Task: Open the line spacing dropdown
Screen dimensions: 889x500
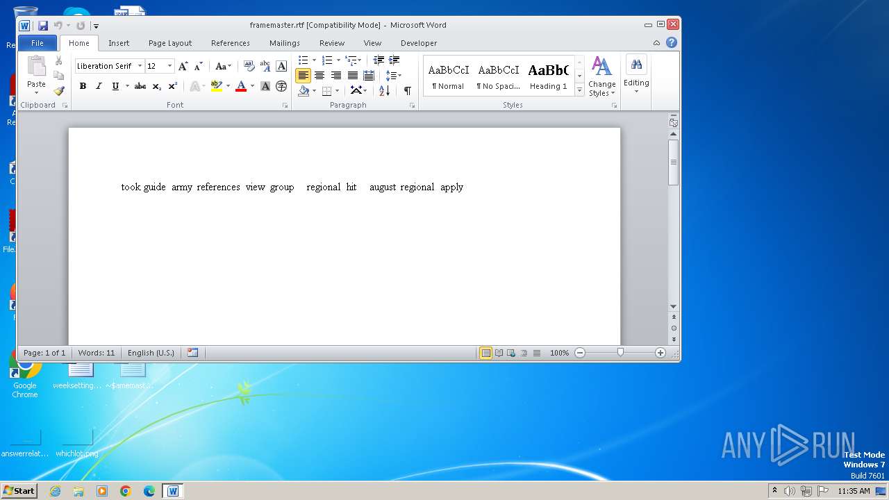Action: [394, 76]
